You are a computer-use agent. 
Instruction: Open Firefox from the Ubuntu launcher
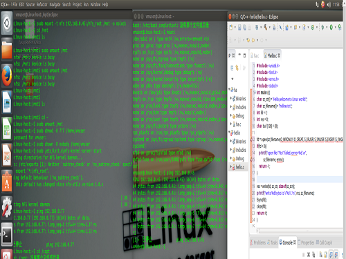[7, 75]
